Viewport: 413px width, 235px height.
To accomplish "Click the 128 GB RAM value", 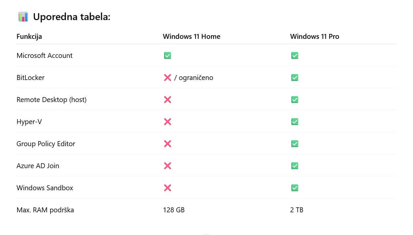I will click(173, 210).
